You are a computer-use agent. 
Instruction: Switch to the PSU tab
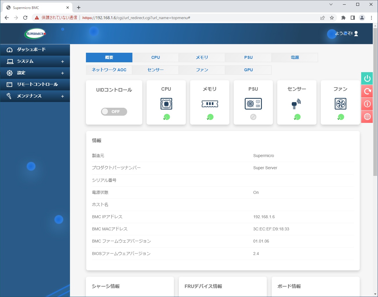248,57
